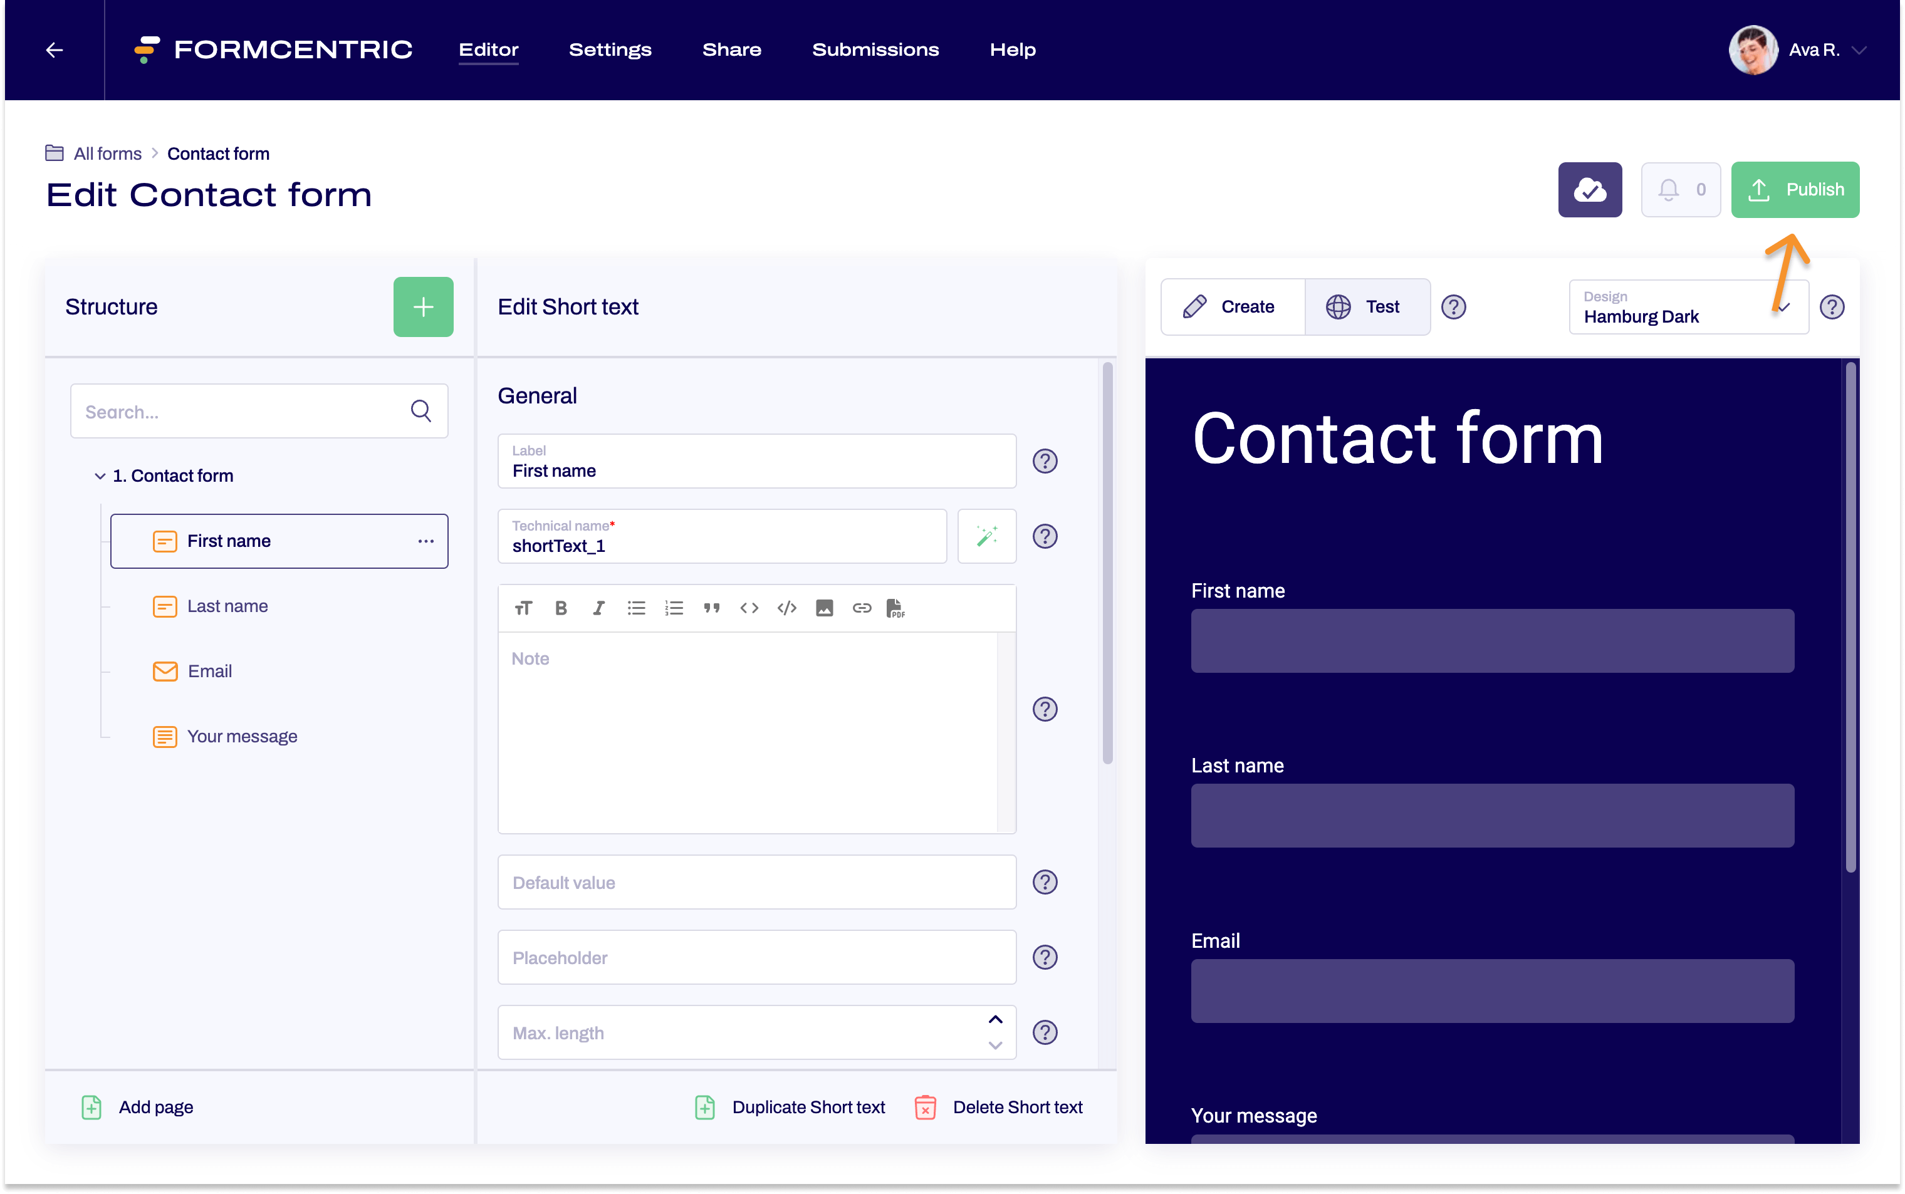
Task: Insert an image into the note field
Action: (824, 607)
